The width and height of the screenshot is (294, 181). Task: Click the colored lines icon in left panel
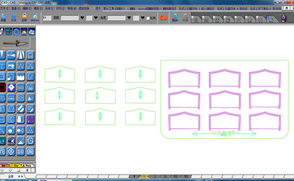point(9,32)
